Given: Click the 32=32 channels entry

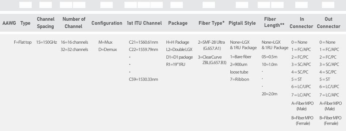Looking at the screenshot, I should [74, 49].
